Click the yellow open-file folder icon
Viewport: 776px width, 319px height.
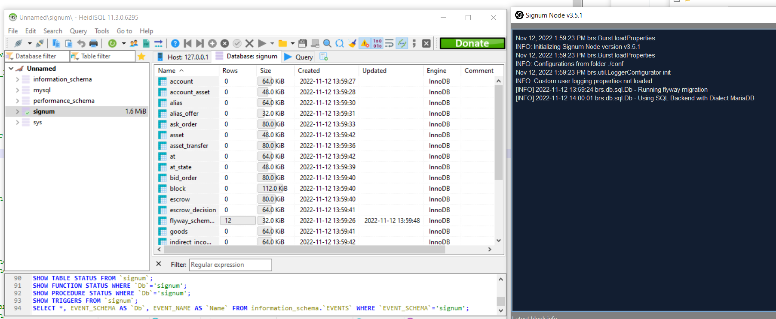point(282,43)
